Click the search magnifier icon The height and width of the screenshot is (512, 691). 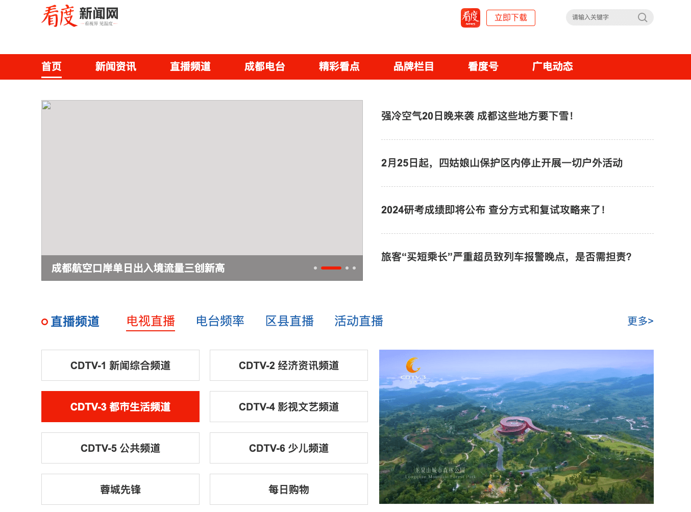click(642, 18)
